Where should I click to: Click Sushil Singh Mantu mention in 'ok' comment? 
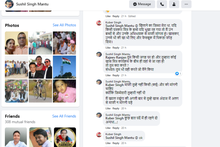coord(120,138)
